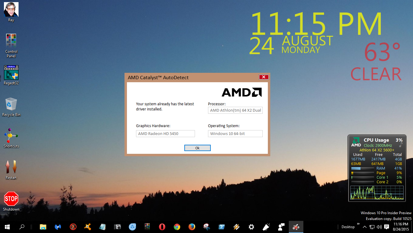Screen dimensions: 413x233
Task: Open the camera taskbar icon
Action: tap(118, 227)
